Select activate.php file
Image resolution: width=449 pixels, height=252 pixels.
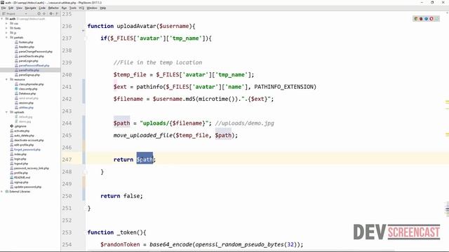pos(20,131)
